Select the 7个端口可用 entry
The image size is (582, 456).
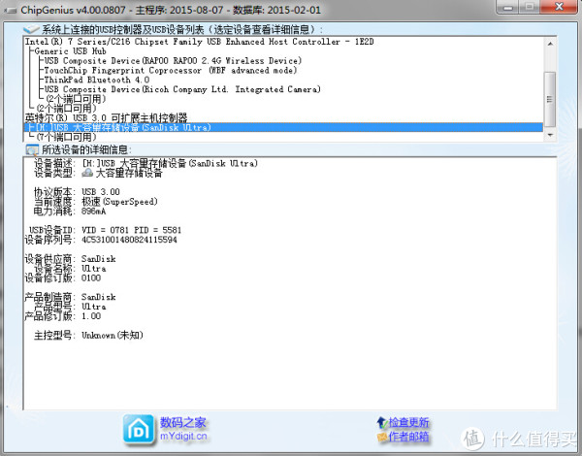coord(66,137)
